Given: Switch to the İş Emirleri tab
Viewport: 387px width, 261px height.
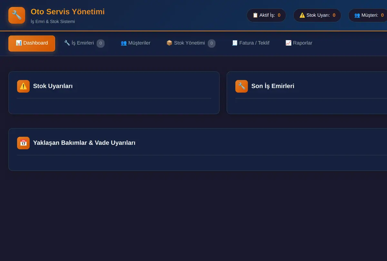Looking at the screenshot, I should 84,43.
